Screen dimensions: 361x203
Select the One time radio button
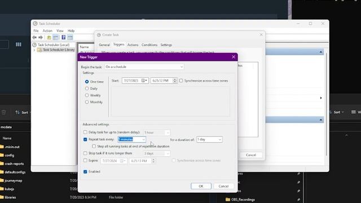click(x=87, y=82)
